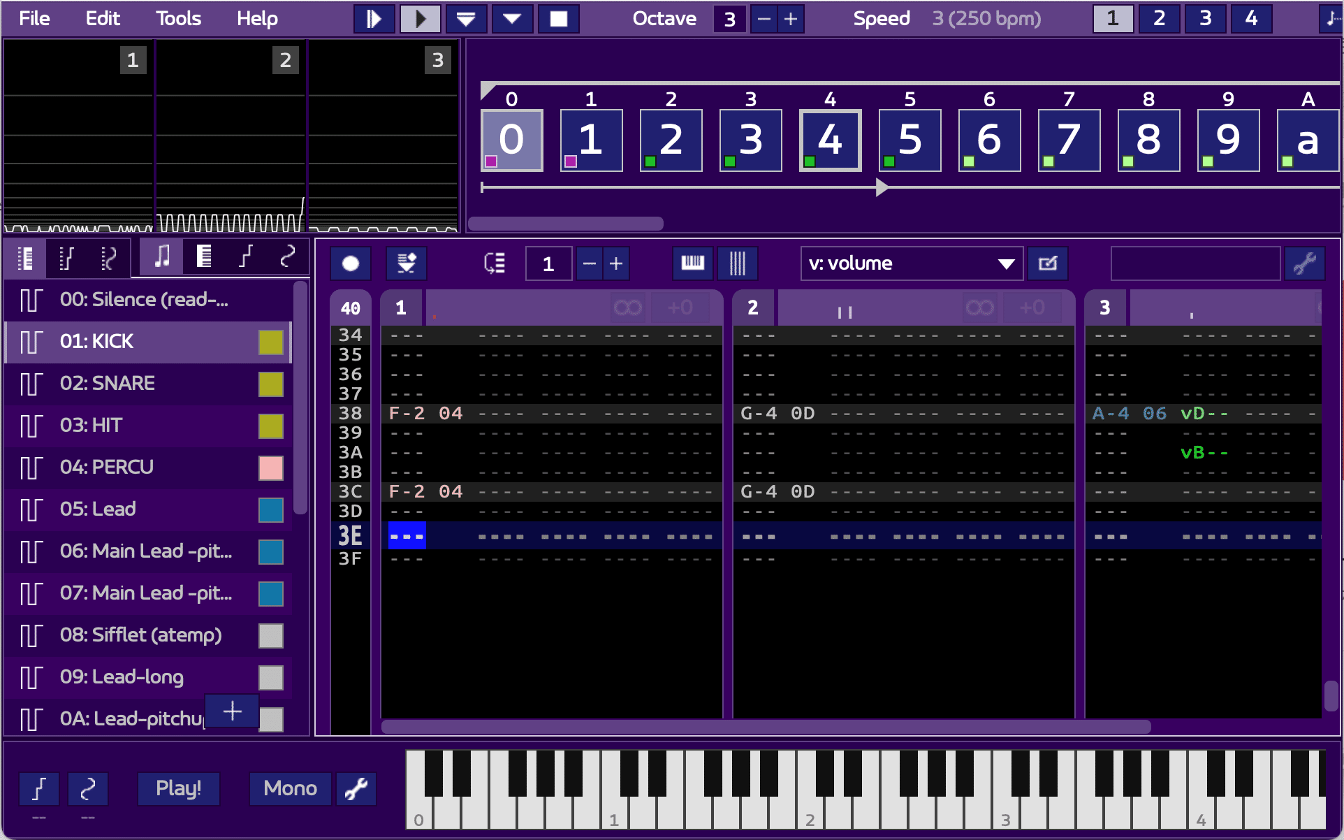The height and width of the screenshot is (840, 1344).
Task: Click the grey swatch of 09: Lead-long
Action: [x=271, y=678]
